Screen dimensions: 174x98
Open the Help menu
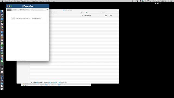[x=53, y=1]
